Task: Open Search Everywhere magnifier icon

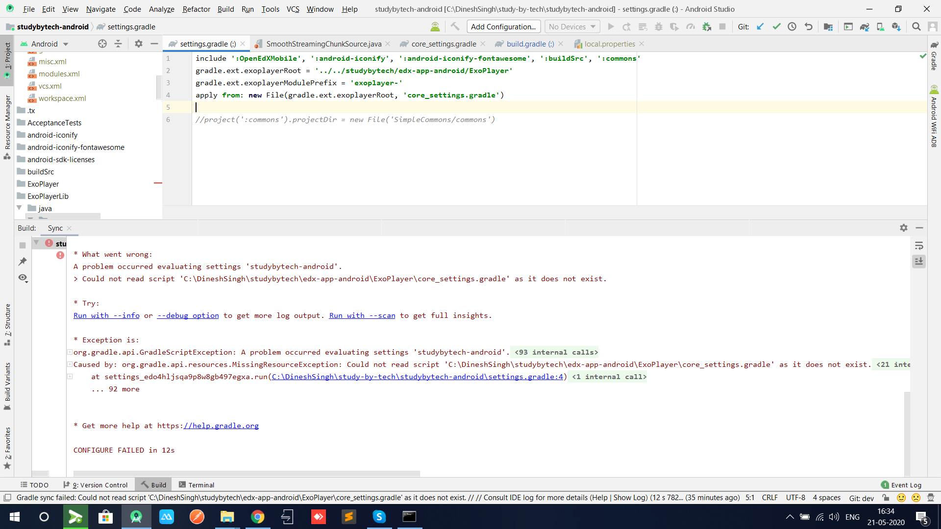Action: tap(916, 27)
